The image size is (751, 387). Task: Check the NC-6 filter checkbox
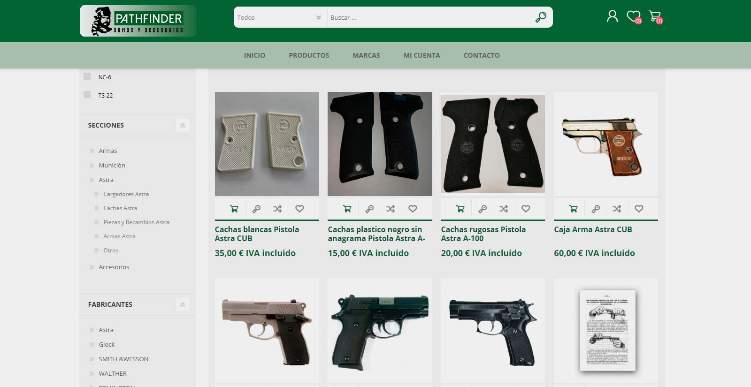[87, 76]
